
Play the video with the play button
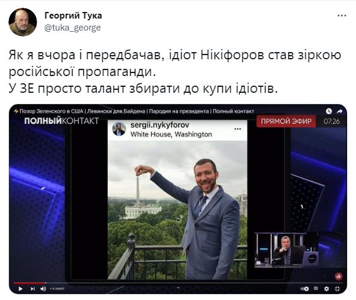pyautogui.click(x=20, y=289)
